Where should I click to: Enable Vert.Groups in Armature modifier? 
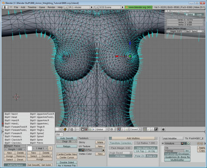171,154
